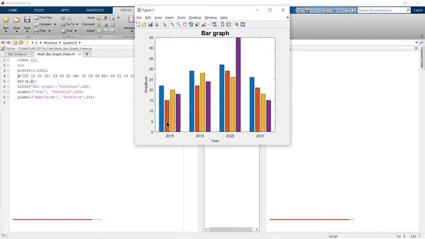Click the Comment lines icon in Edit section
The height and width of the screenshot is (239, 425).
[x=99, y=25]
